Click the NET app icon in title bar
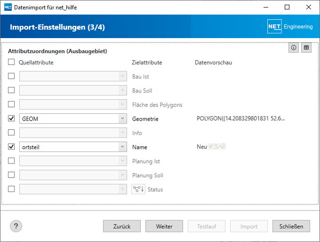320x242 pixels. click(8, 8)
